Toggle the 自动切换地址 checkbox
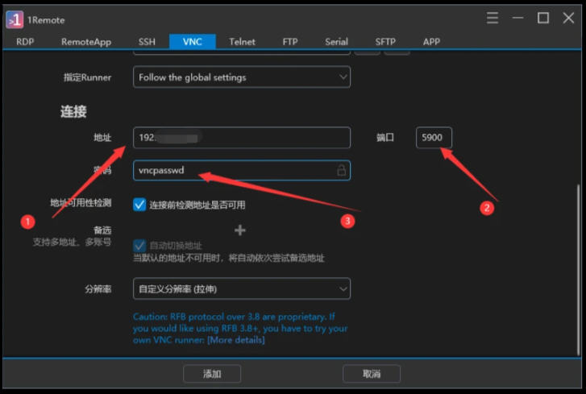Screen dimensions: 586x394 139,246
